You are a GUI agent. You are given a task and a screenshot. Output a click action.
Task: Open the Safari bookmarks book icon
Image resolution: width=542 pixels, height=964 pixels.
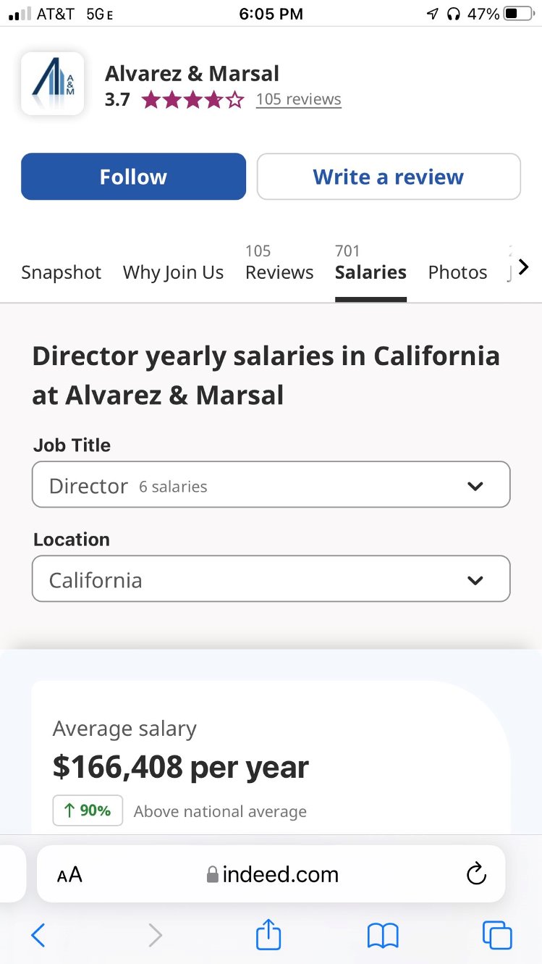(x=383, y=936)
